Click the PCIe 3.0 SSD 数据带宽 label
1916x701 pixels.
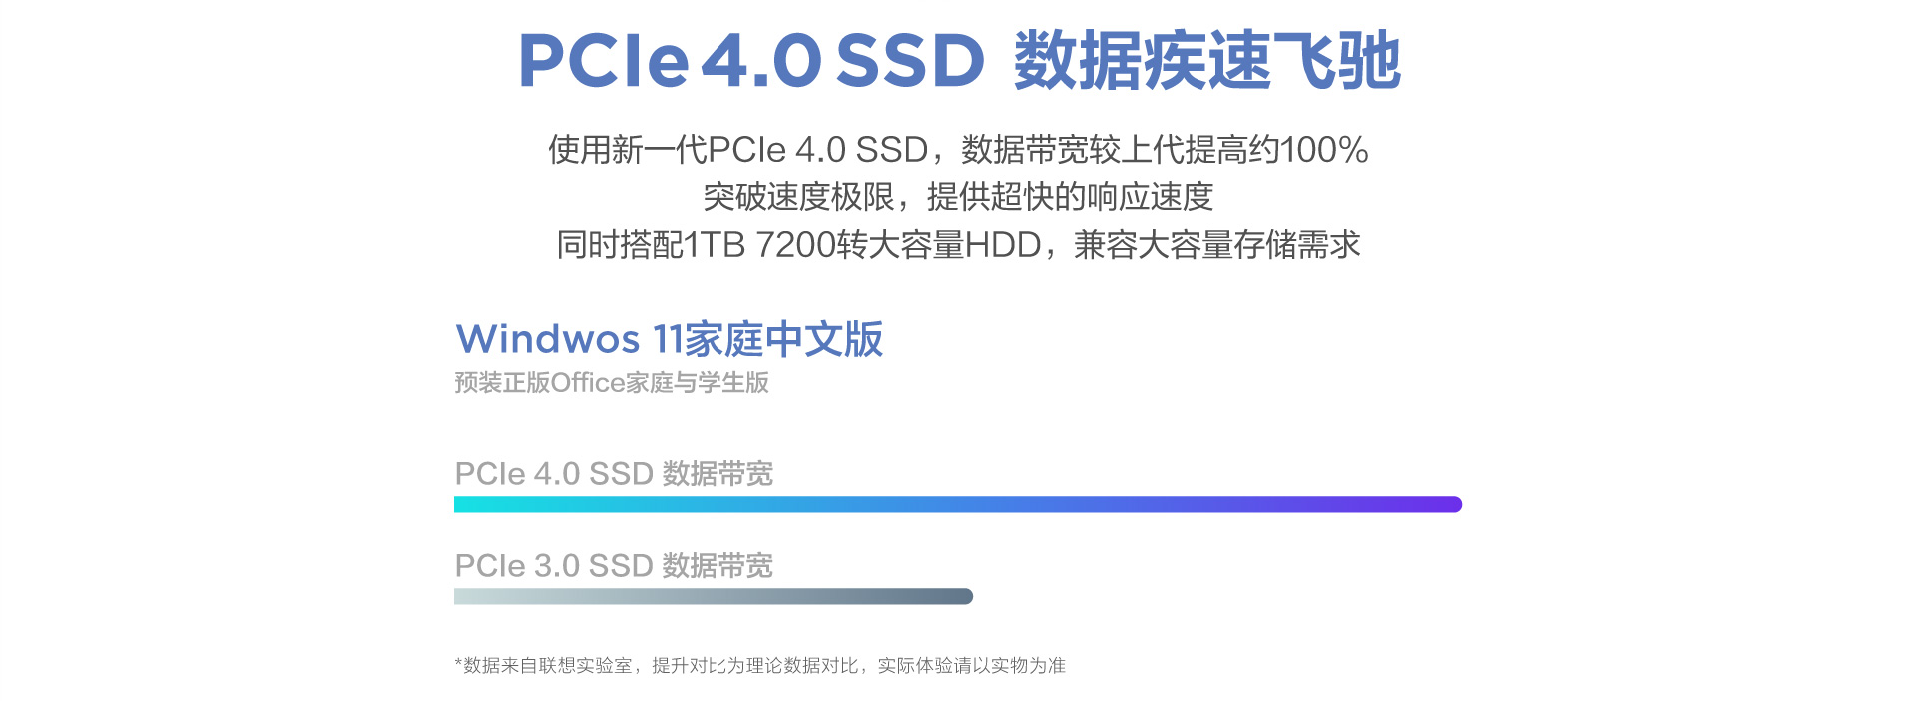pos(614,565)
